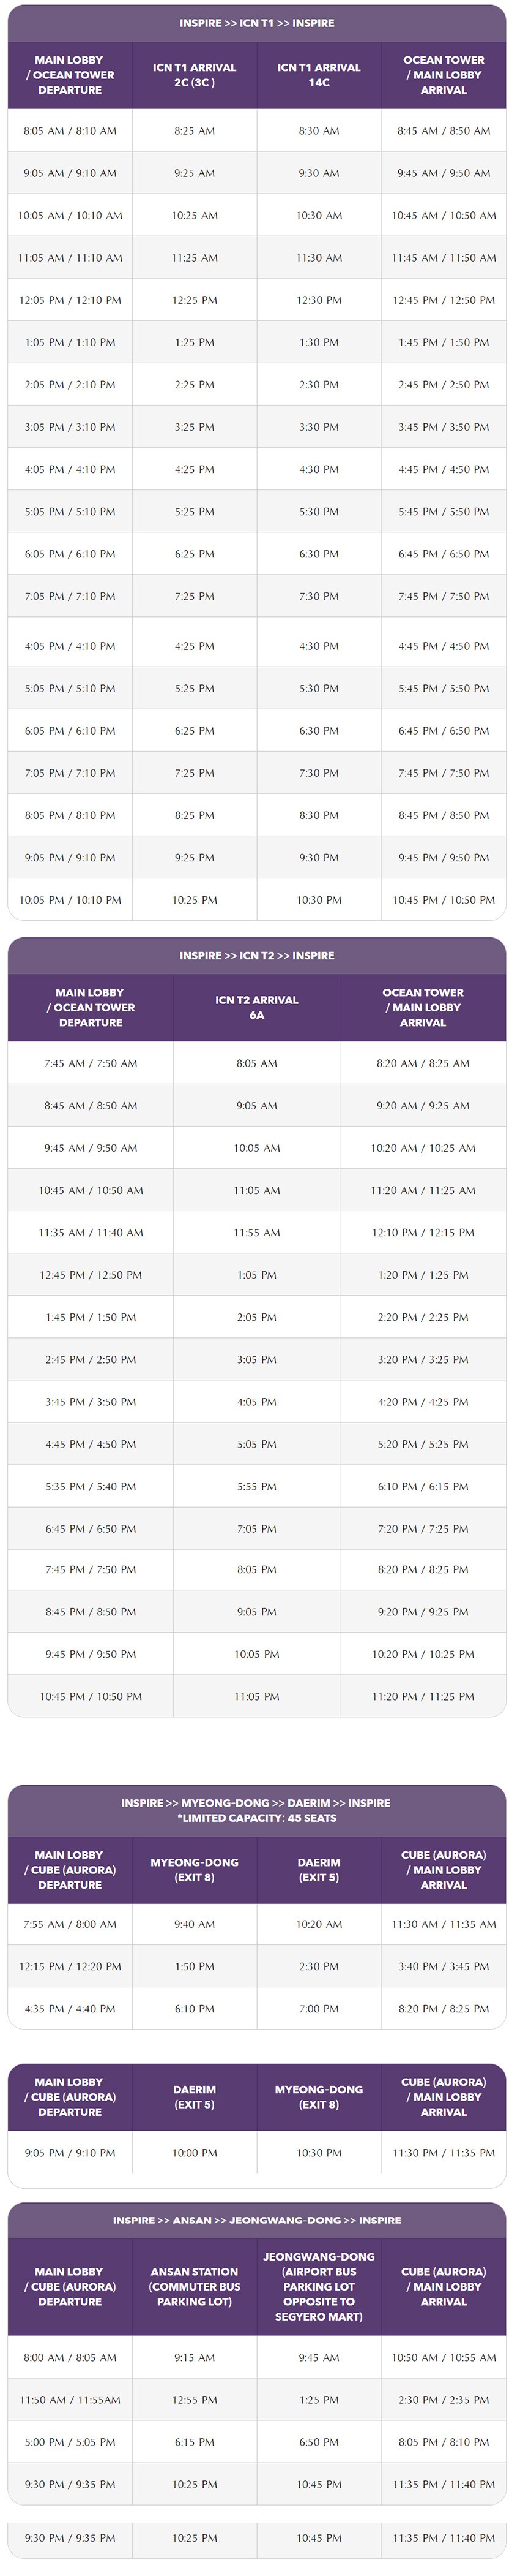Click the Limited Capacity: 45 Seats note

click(256, 1818)
